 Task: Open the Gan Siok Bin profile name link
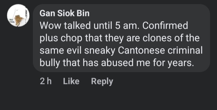[64, 14]
